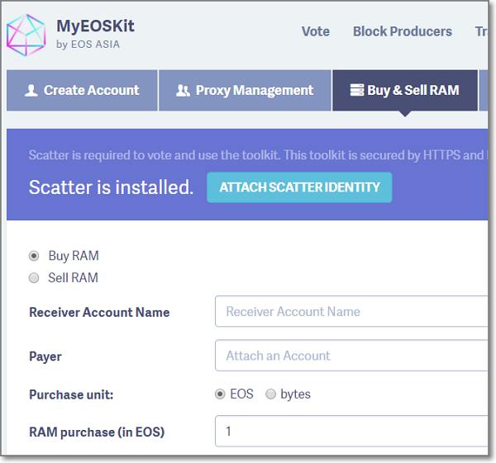
Task: Click the Create Account person icon
Action: coord(31,90)
